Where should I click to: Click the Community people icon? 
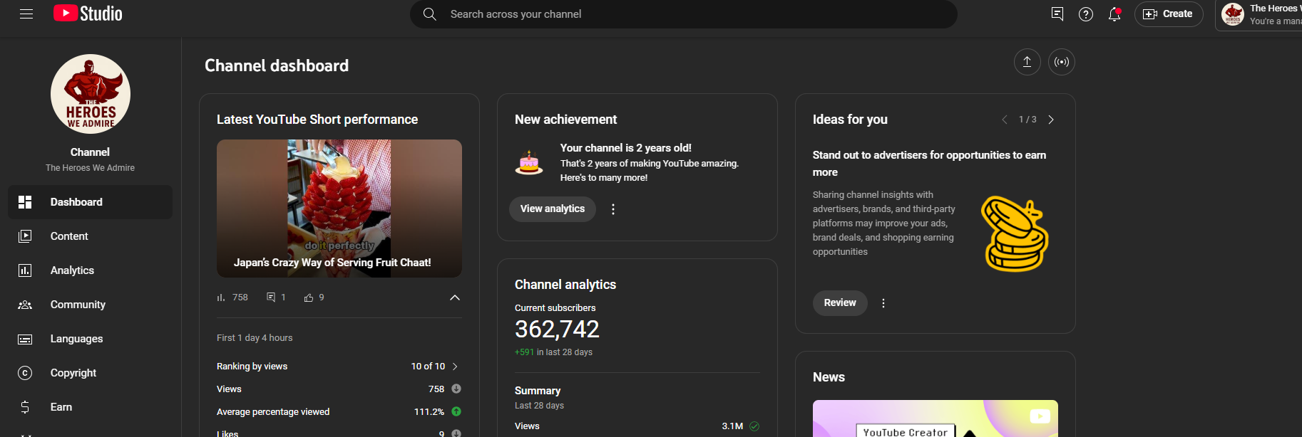(25, 305)
